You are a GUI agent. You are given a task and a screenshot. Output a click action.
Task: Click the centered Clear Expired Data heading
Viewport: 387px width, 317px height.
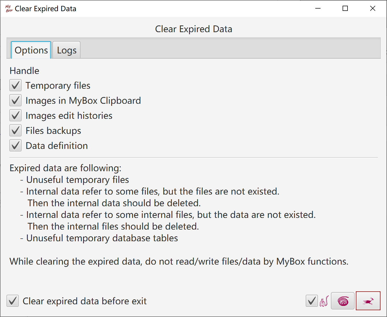coord(193,29)
